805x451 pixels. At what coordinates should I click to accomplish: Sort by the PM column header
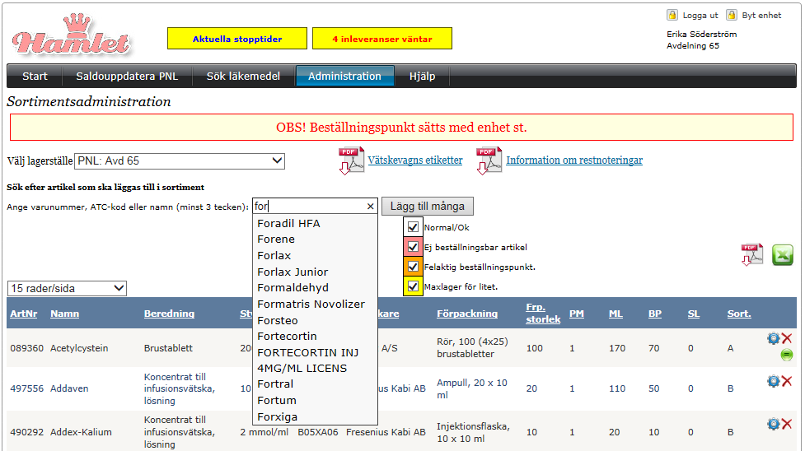click(x=577, y=314)
